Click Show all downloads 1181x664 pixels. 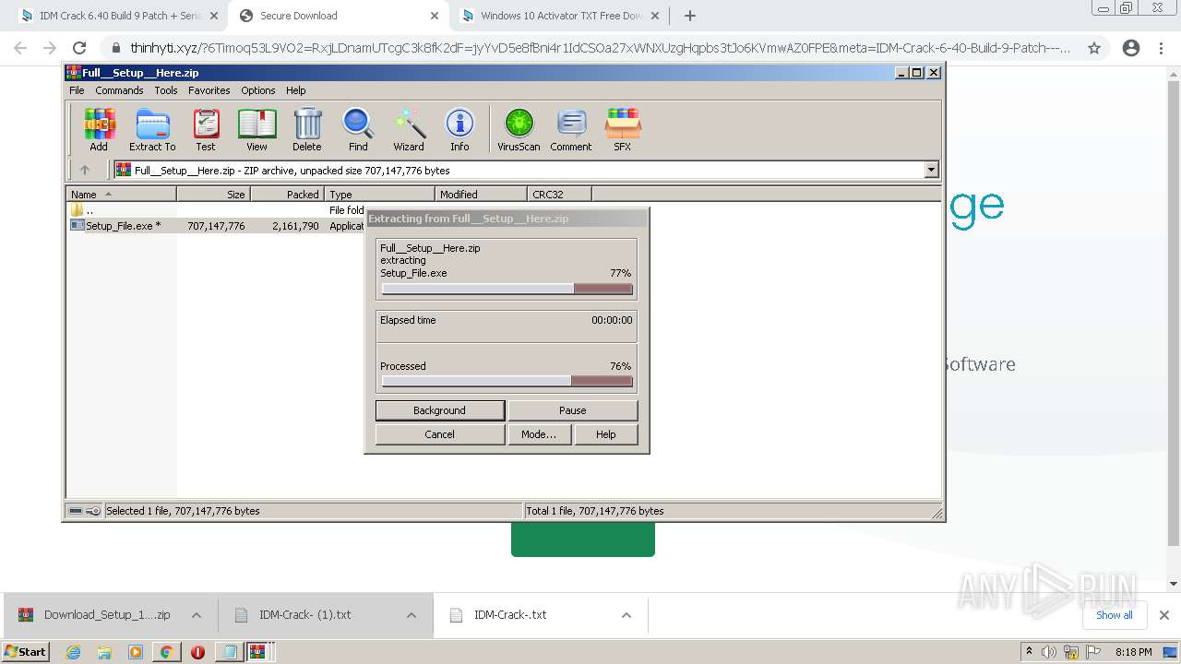point(1115,615)
